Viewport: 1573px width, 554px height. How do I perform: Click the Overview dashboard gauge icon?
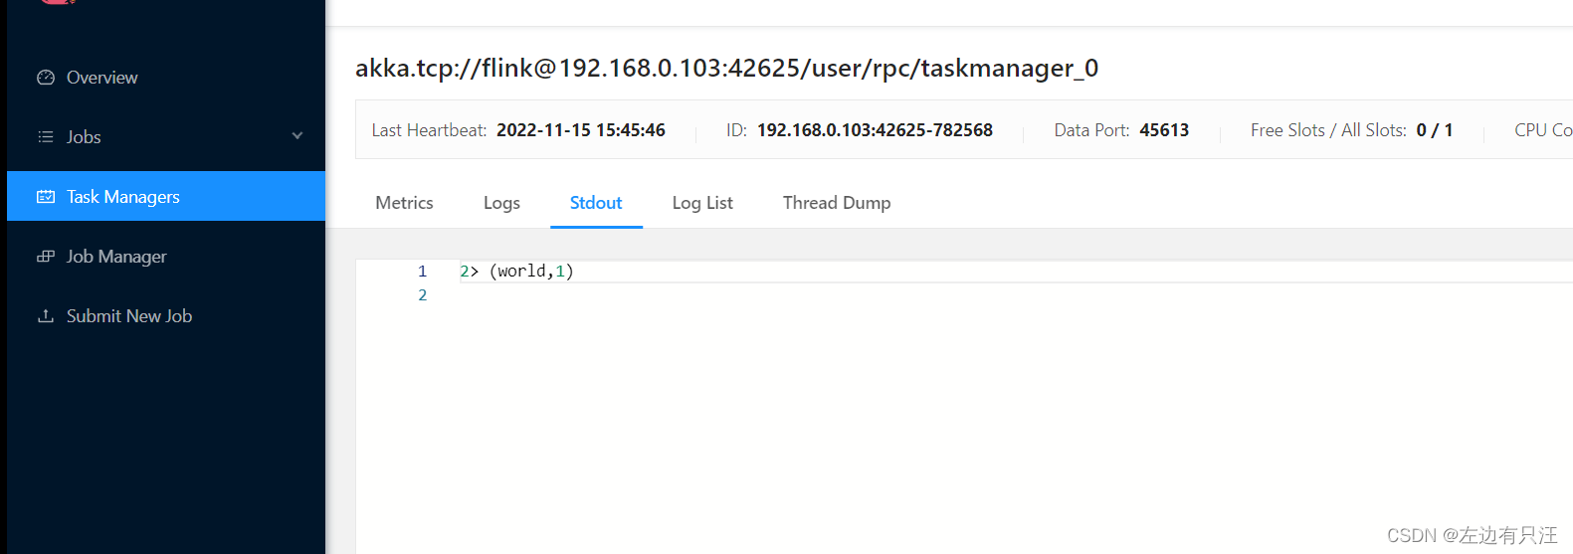[46, 78]
